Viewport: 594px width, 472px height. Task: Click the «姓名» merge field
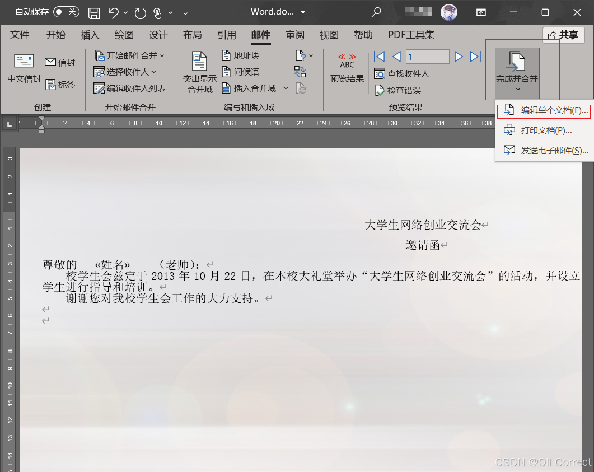(112, 264)
